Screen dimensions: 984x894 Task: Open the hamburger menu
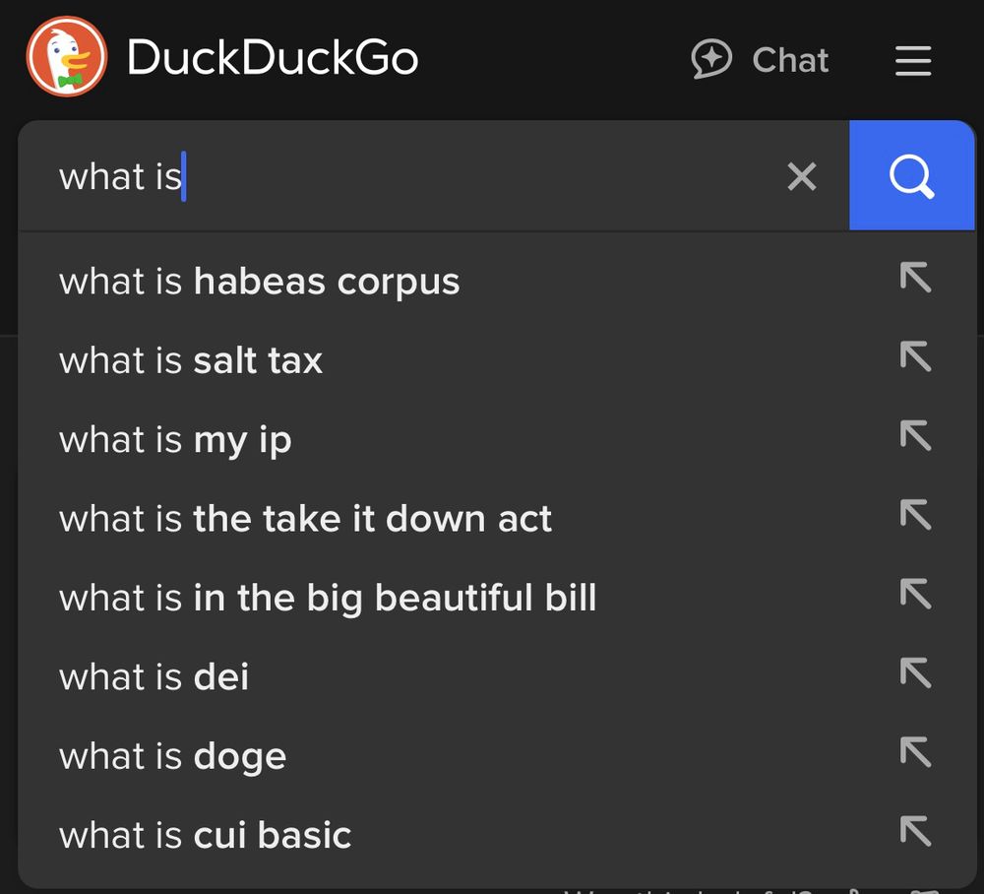click(913, 60)
